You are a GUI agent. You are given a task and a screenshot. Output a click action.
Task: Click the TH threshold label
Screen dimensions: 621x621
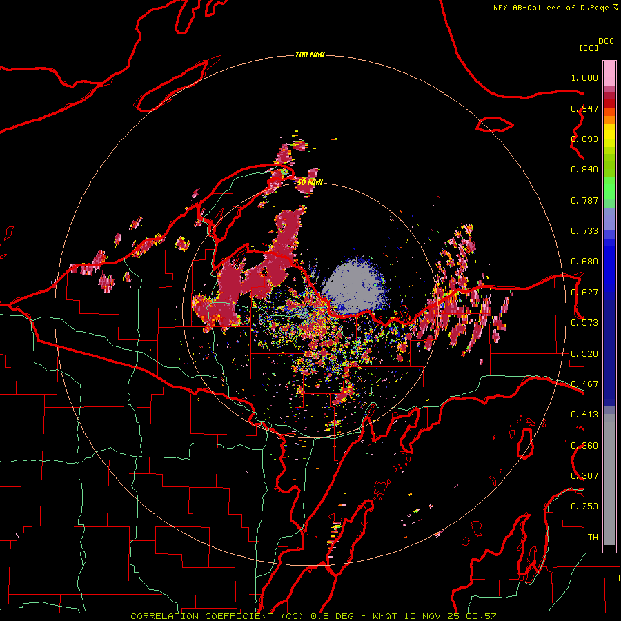[593, 538]
